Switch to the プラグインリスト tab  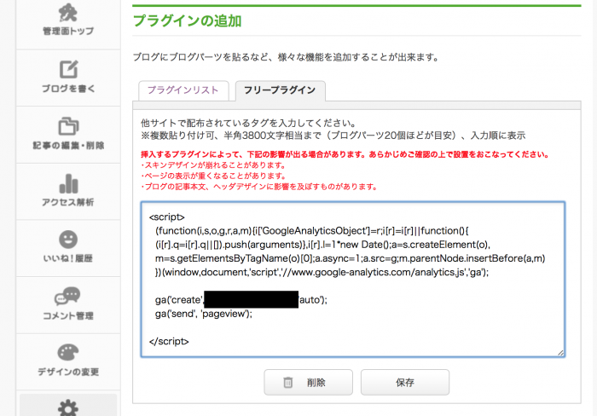183,90
